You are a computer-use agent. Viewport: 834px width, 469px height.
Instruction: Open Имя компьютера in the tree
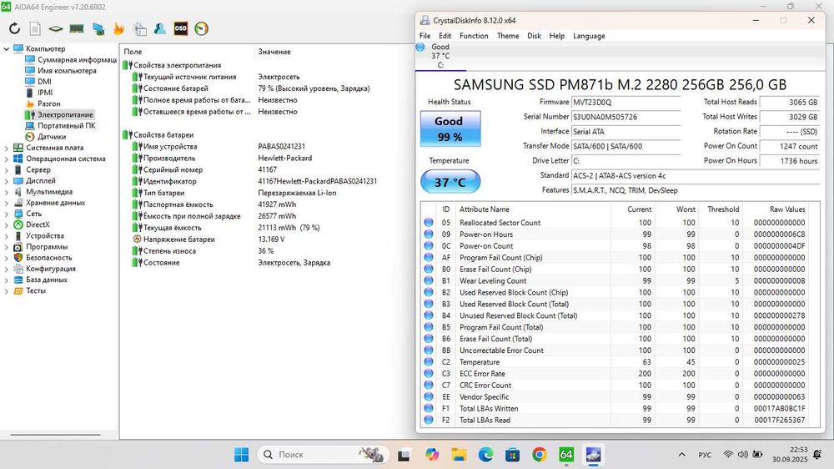(67, 71)
